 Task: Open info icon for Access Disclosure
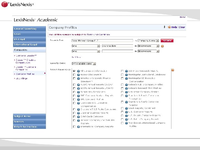pyautogui.click(x=78, y=75)
